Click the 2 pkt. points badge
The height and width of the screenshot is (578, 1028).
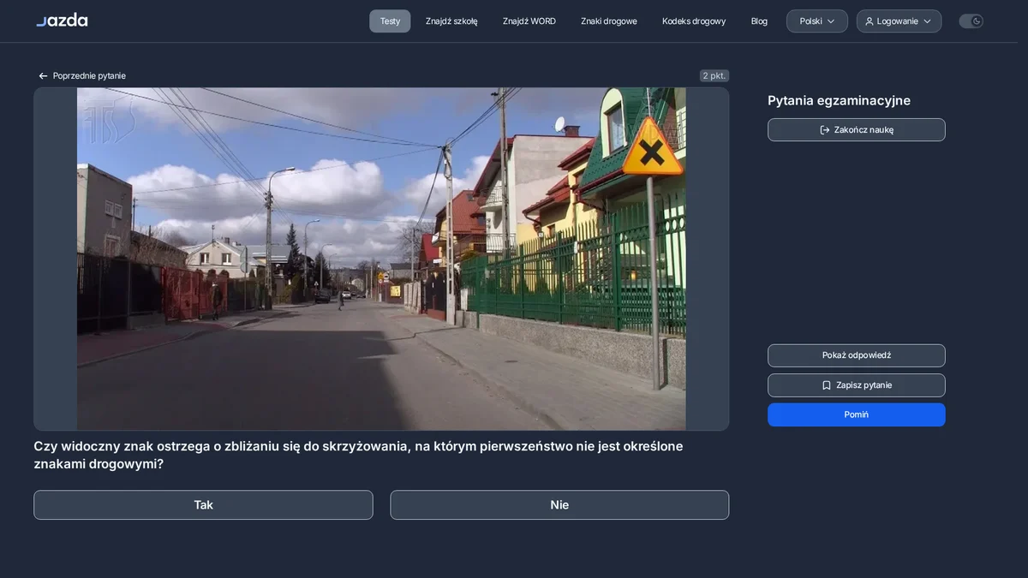pyautogui.click(x=714, y=75)
